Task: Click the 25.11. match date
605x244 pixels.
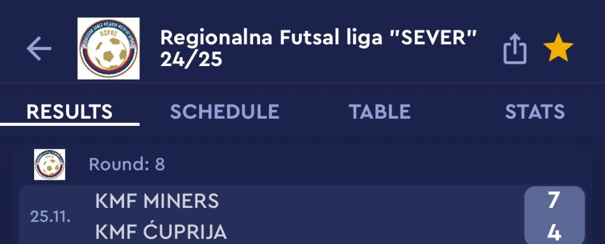Action: pos(50,216)
